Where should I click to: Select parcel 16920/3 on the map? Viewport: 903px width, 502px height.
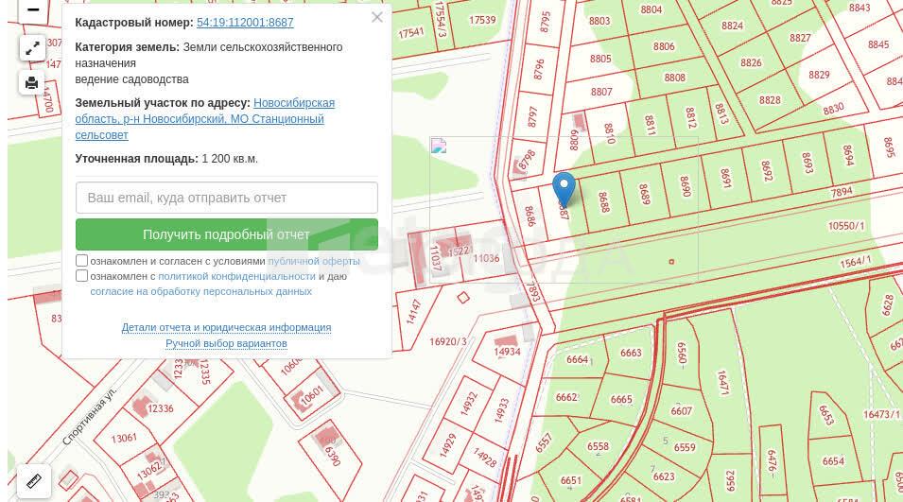click(447, 341)
